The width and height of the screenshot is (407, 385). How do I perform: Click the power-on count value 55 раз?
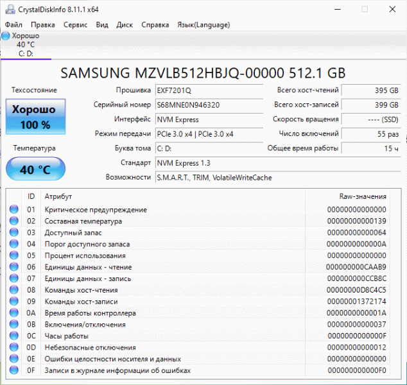pos(371,134)
